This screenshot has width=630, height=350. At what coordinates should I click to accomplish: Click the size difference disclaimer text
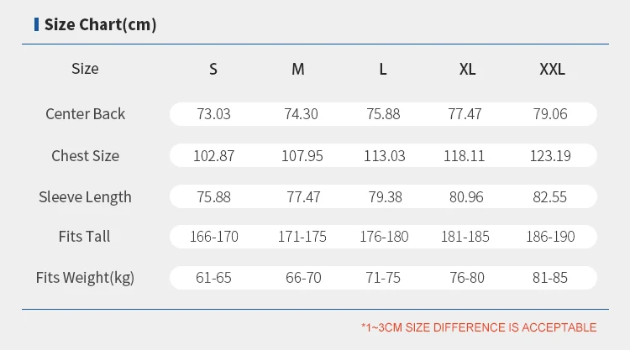click(x=479, y=327)
